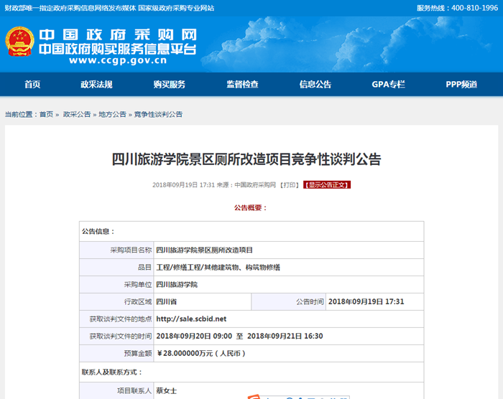Click 首页 in the breadcrumb path
503x399 pixels.
(x=46, y=114)
